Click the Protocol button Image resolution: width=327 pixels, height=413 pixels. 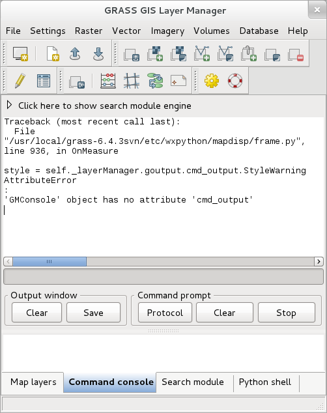(x=165, y=313)
